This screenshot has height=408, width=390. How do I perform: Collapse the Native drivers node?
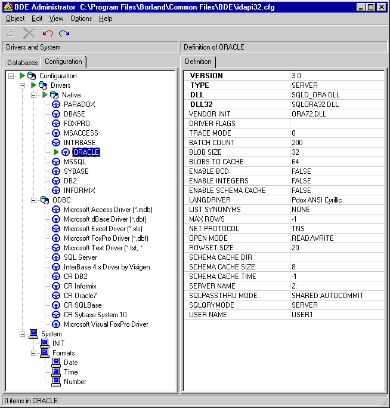tap(35, 95)
